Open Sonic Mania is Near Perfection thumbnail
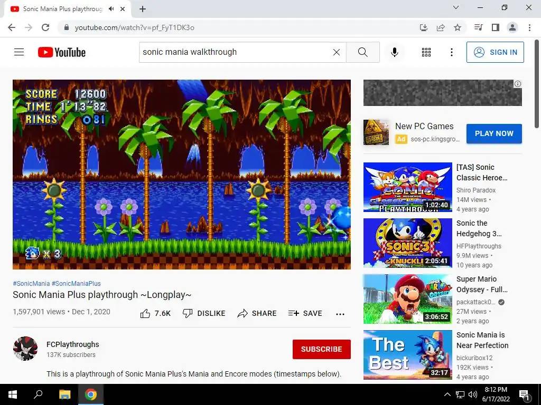The image size is (541, 405). click(x=407, y=355)
